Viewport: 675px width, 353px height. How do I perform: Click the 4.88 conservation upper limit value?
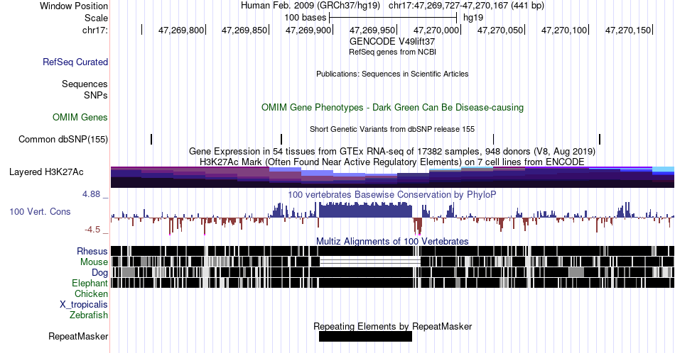[x=91, y=194]
